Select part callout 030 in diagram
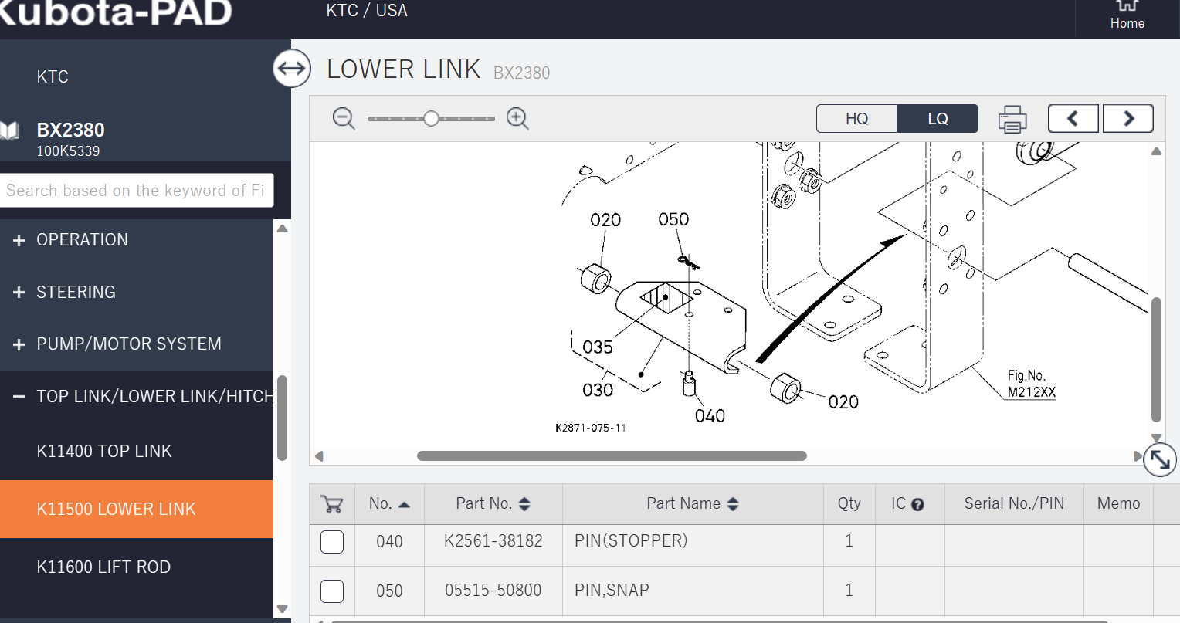 (598, 390)
